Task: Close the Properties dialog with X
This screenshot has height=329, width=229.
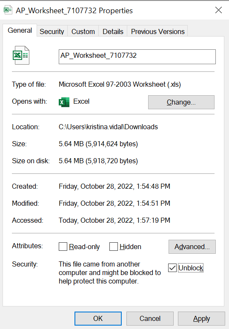Action: pos(218,10)
